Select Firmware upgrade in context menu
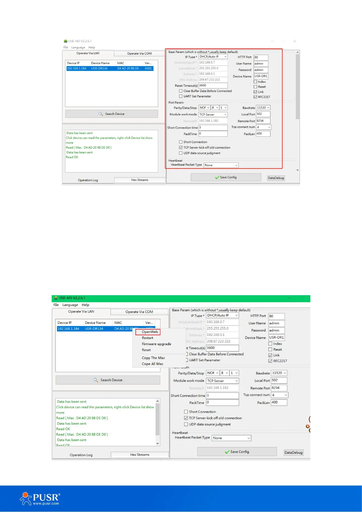The image size is (362, 512). pos(157,344)
